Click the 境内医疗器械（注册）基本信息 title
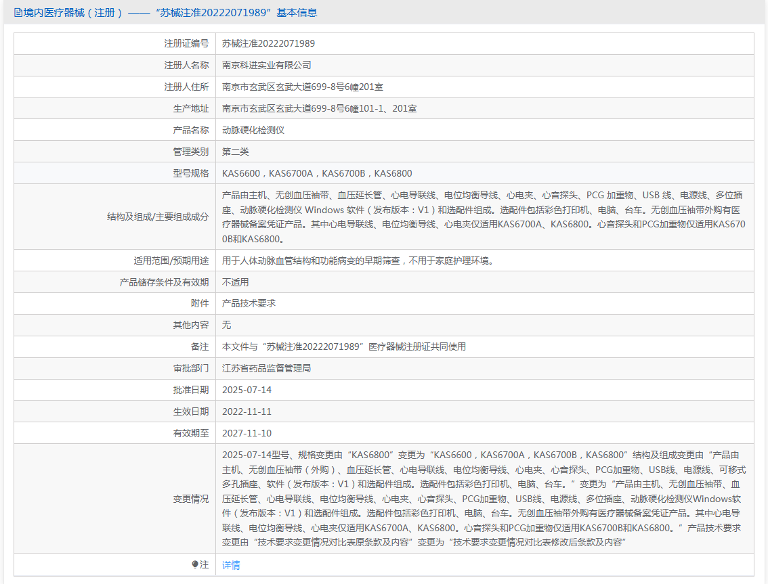 pyautogui.click(x=170, y=13)
